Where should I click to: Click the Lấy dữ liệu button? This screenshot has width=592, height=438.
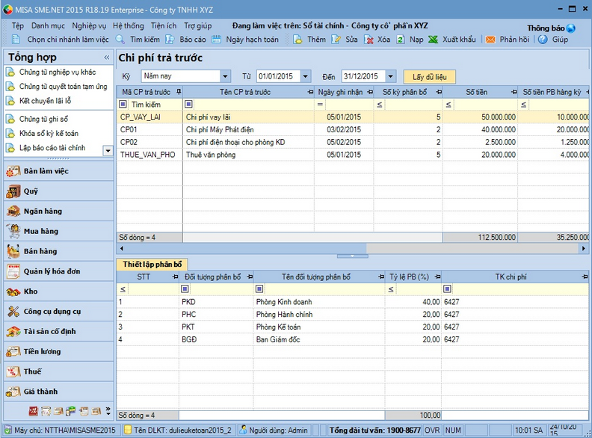[x=429, y=77]
